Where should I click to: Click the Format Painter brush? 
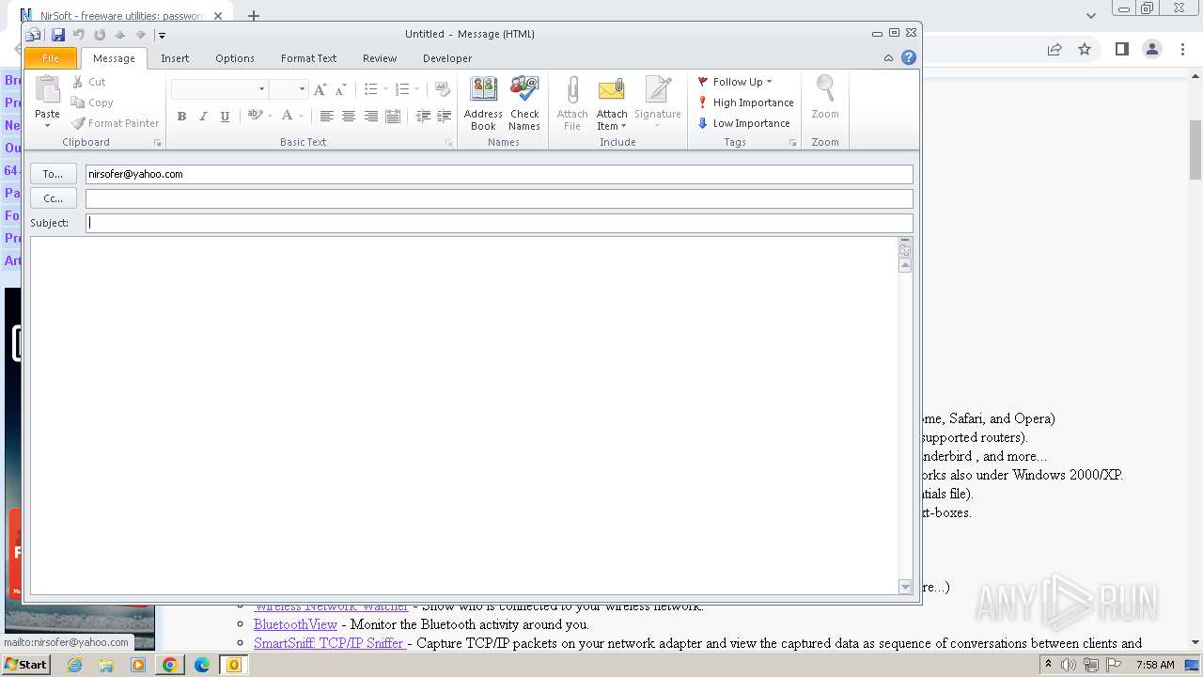[115, 123]
